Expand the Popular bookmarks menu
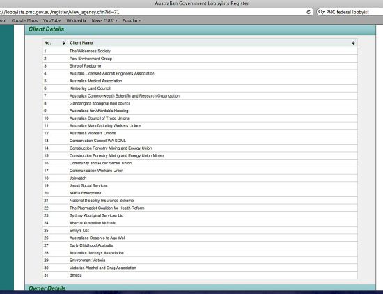Image resolution: width=383 pixels, height=294 pixels. 132,20
